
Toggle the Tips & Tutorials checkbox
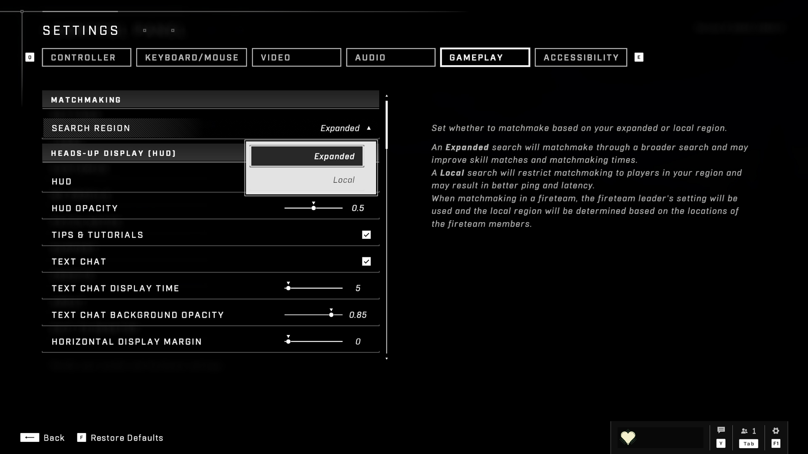tap(366, 235)
